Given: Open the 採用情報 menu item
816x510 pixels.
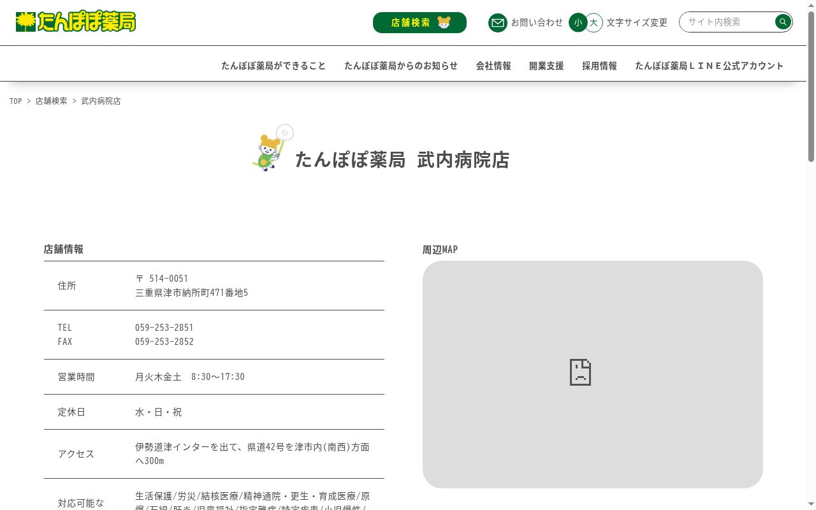Looking at the screenshot, I should click(599, 66).
